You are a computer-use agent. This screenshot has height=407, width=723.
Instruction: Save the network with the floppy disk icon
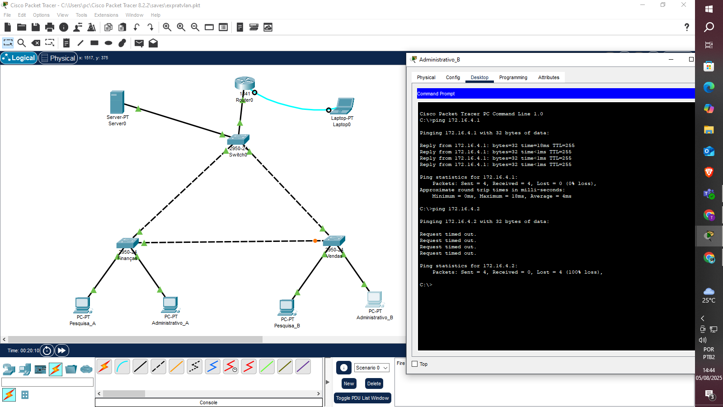35,27
